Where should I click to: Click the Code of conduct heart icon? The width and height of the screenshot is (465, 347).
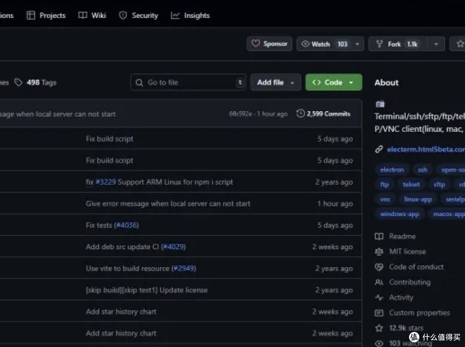(379, 267)
